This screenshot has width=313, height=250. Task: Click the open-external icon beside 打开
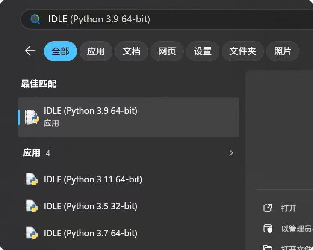pyautogui.click(x=268, y=208)
